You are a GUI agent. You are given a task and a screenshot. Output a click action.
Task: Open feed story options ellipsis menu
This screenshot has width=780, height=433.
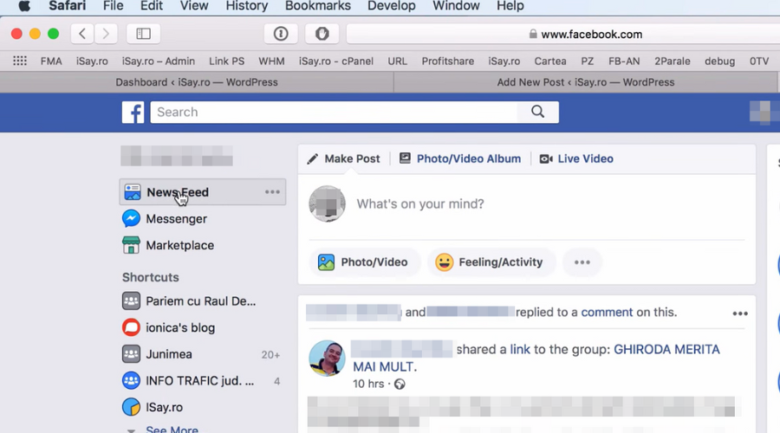(740, 313)
